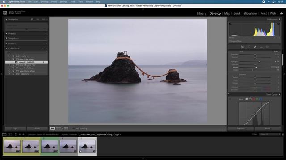Viewport: 286px width, 160px height.
Task: Click the Tone Curve target adjustment icon
Action: point(230,99)
